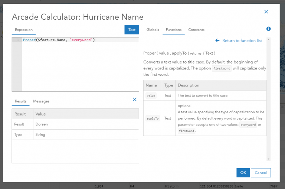This screenshot has width=285, height=189.
Task: Switch to the Globals tab
Action: [153, 30]
